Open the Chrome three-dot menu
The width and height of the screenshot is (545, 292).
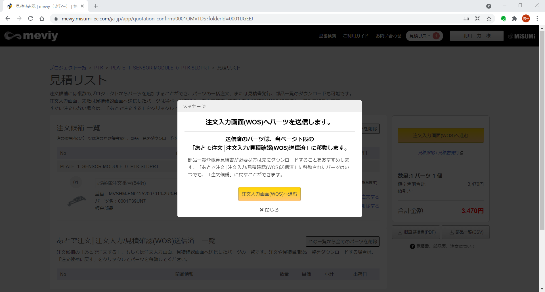[537, 19]
